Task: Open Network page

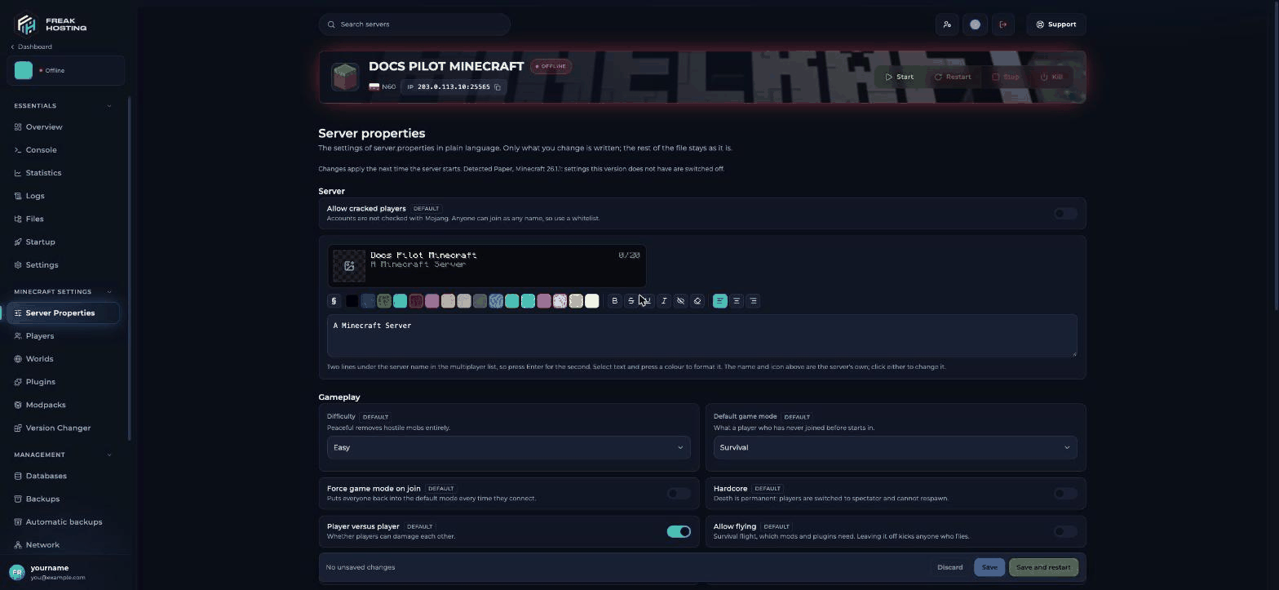Action: [64, 545]
